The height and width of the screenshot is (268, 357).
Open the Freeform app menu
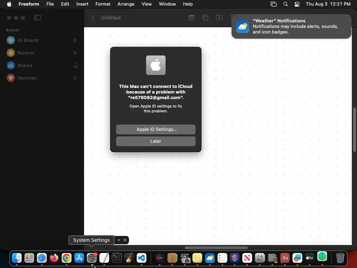(29, 4)
